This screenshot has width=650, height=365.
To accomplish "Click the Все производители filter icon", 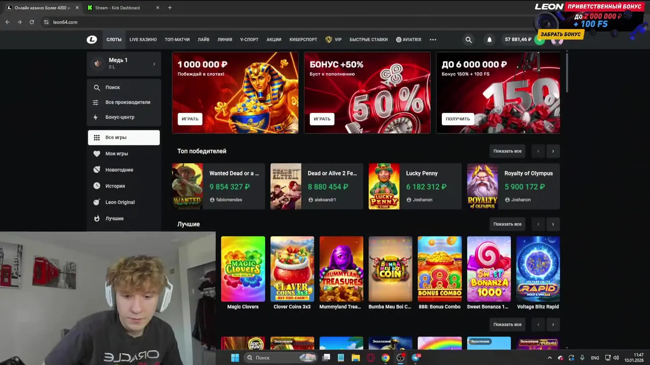I will click(x=96, y=102).
